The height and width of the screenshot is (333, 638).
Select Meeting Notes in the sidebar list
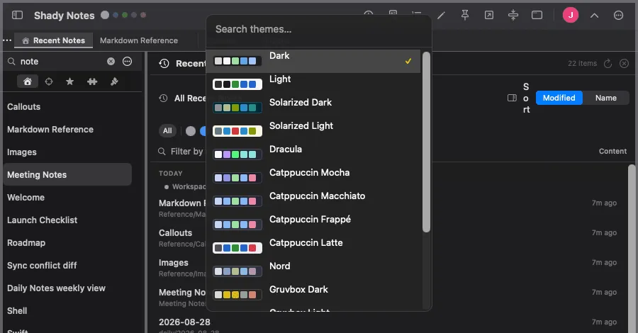tap(67, 174)
